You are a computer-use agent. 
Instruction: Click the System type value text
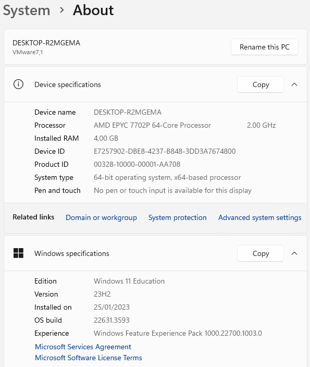click(x=167, y=177)
